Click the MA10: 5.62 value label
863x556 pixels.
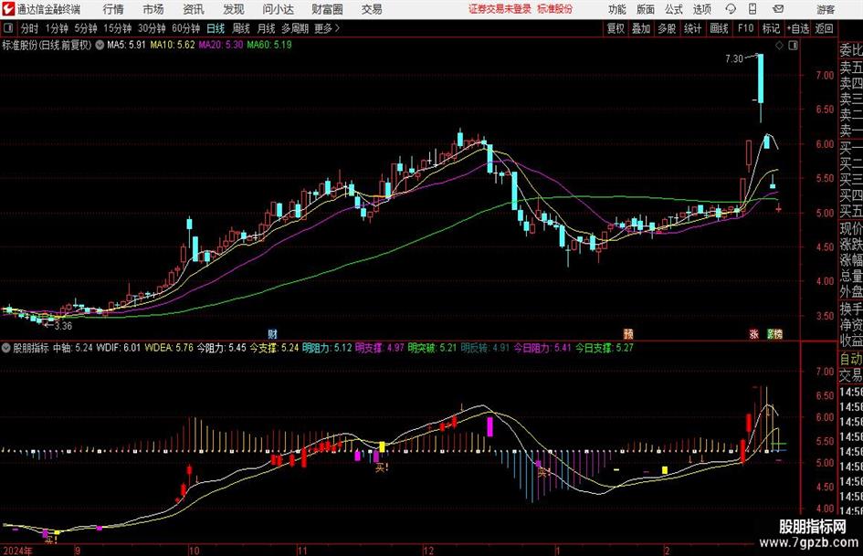point(173,45)
